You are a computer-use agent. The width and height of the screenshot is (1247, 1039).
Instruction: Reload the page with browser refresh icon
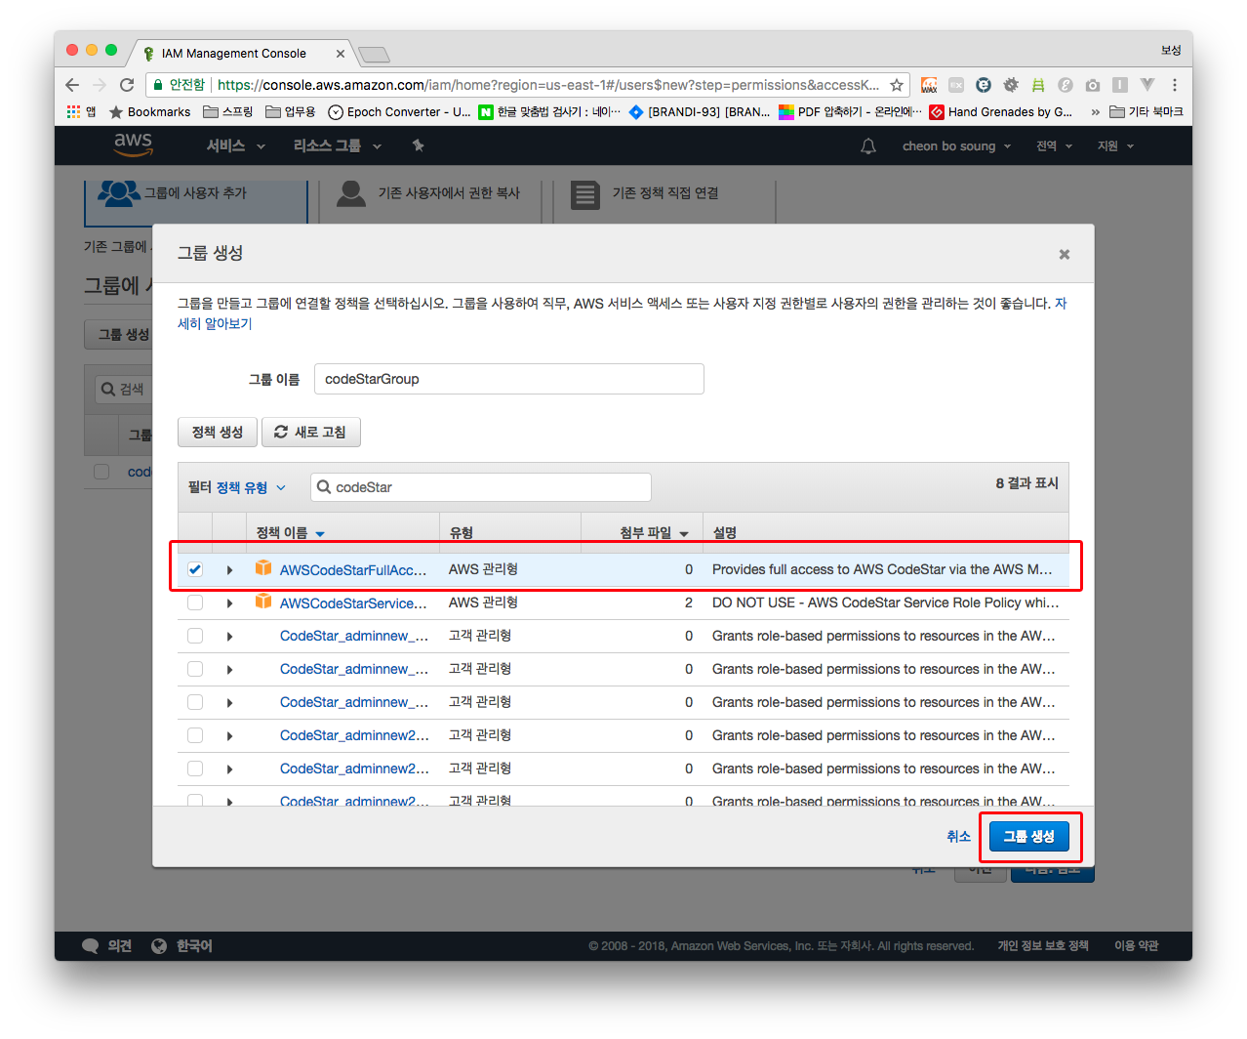point(127,85)
